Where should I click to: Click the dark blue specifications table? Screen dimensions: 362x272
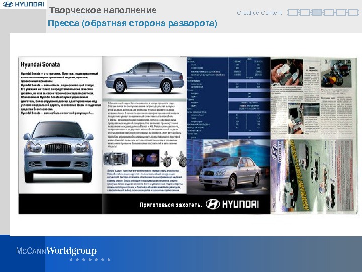point(228,98)
